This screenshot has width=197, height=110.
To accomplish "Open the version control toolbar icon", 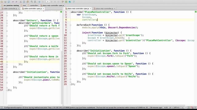I will [63, 2].
